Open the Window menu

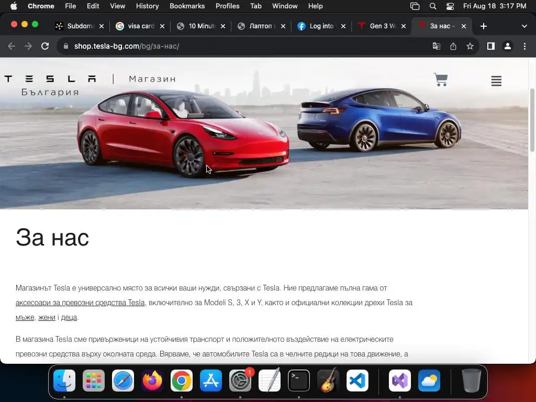coord(285,6)
